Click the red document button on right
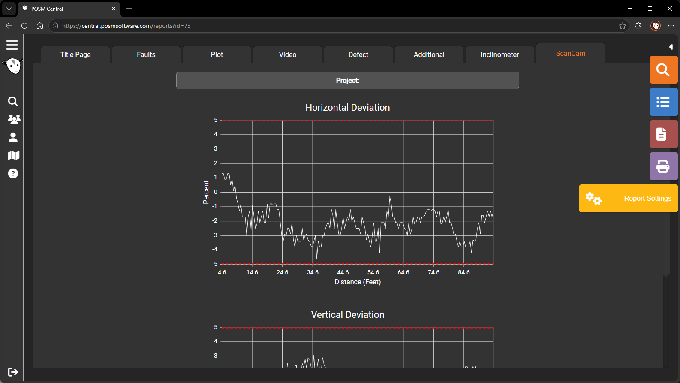680x383 pixels. click(663, 134)
